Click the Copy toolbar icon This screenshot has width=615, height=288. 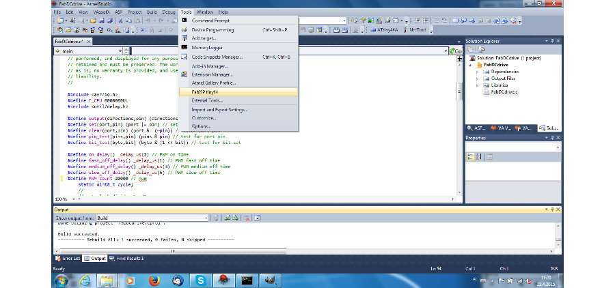click(x=128, y=20)
